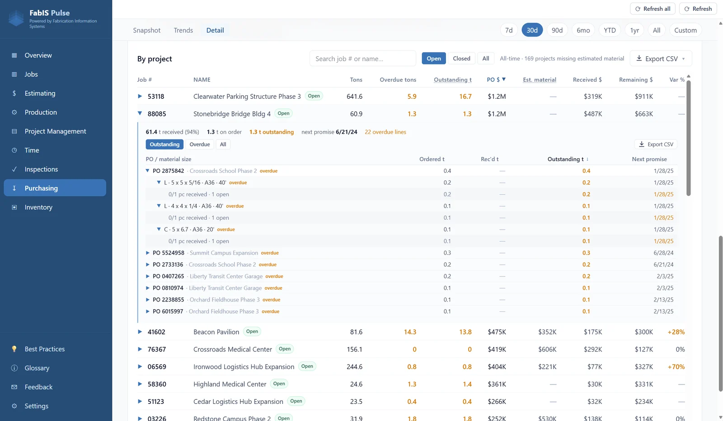Viewport: 723px width, 421px height.
Task: Select the All time range button
Action: (x=657, y=30)
